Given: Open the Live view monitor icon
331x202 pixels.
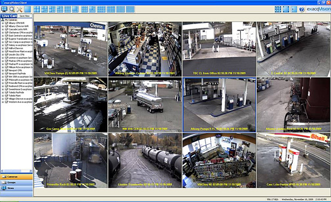Looking at the screenshot, I should 4,9.
